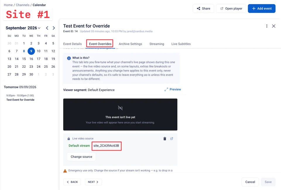Close the Test Event for Override panel
Image resolution: width=281 pixels, height=190 pixels.
[x=273, y=26]
